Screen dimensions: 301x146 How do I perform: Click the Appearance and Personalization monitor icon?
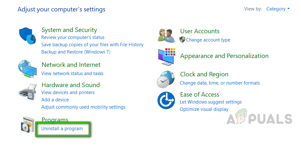coord(166,56)
